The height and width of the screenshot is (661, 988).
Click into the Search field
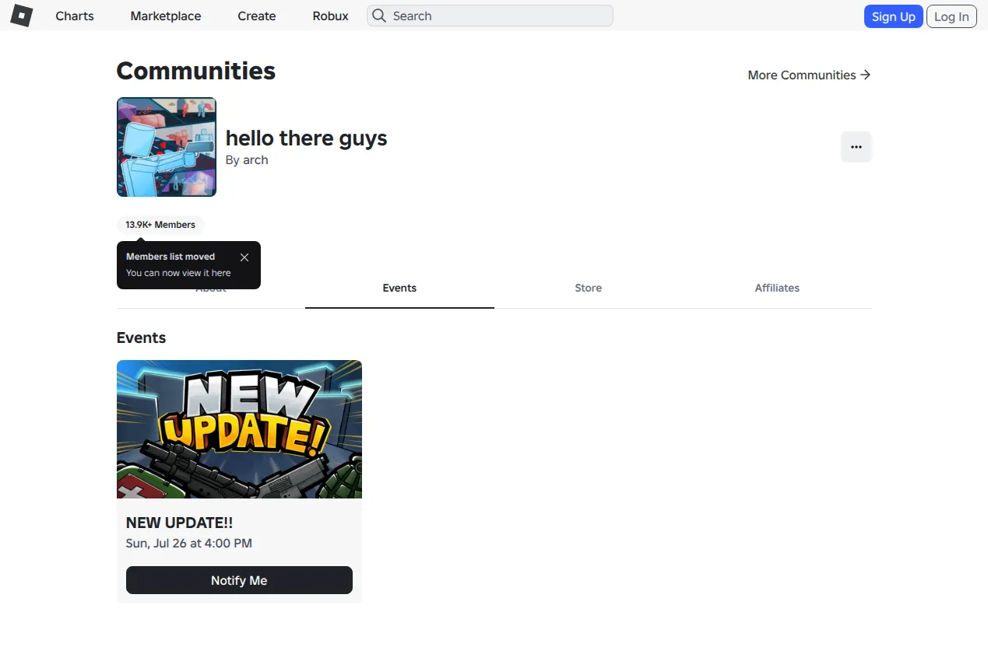(490, 16)
